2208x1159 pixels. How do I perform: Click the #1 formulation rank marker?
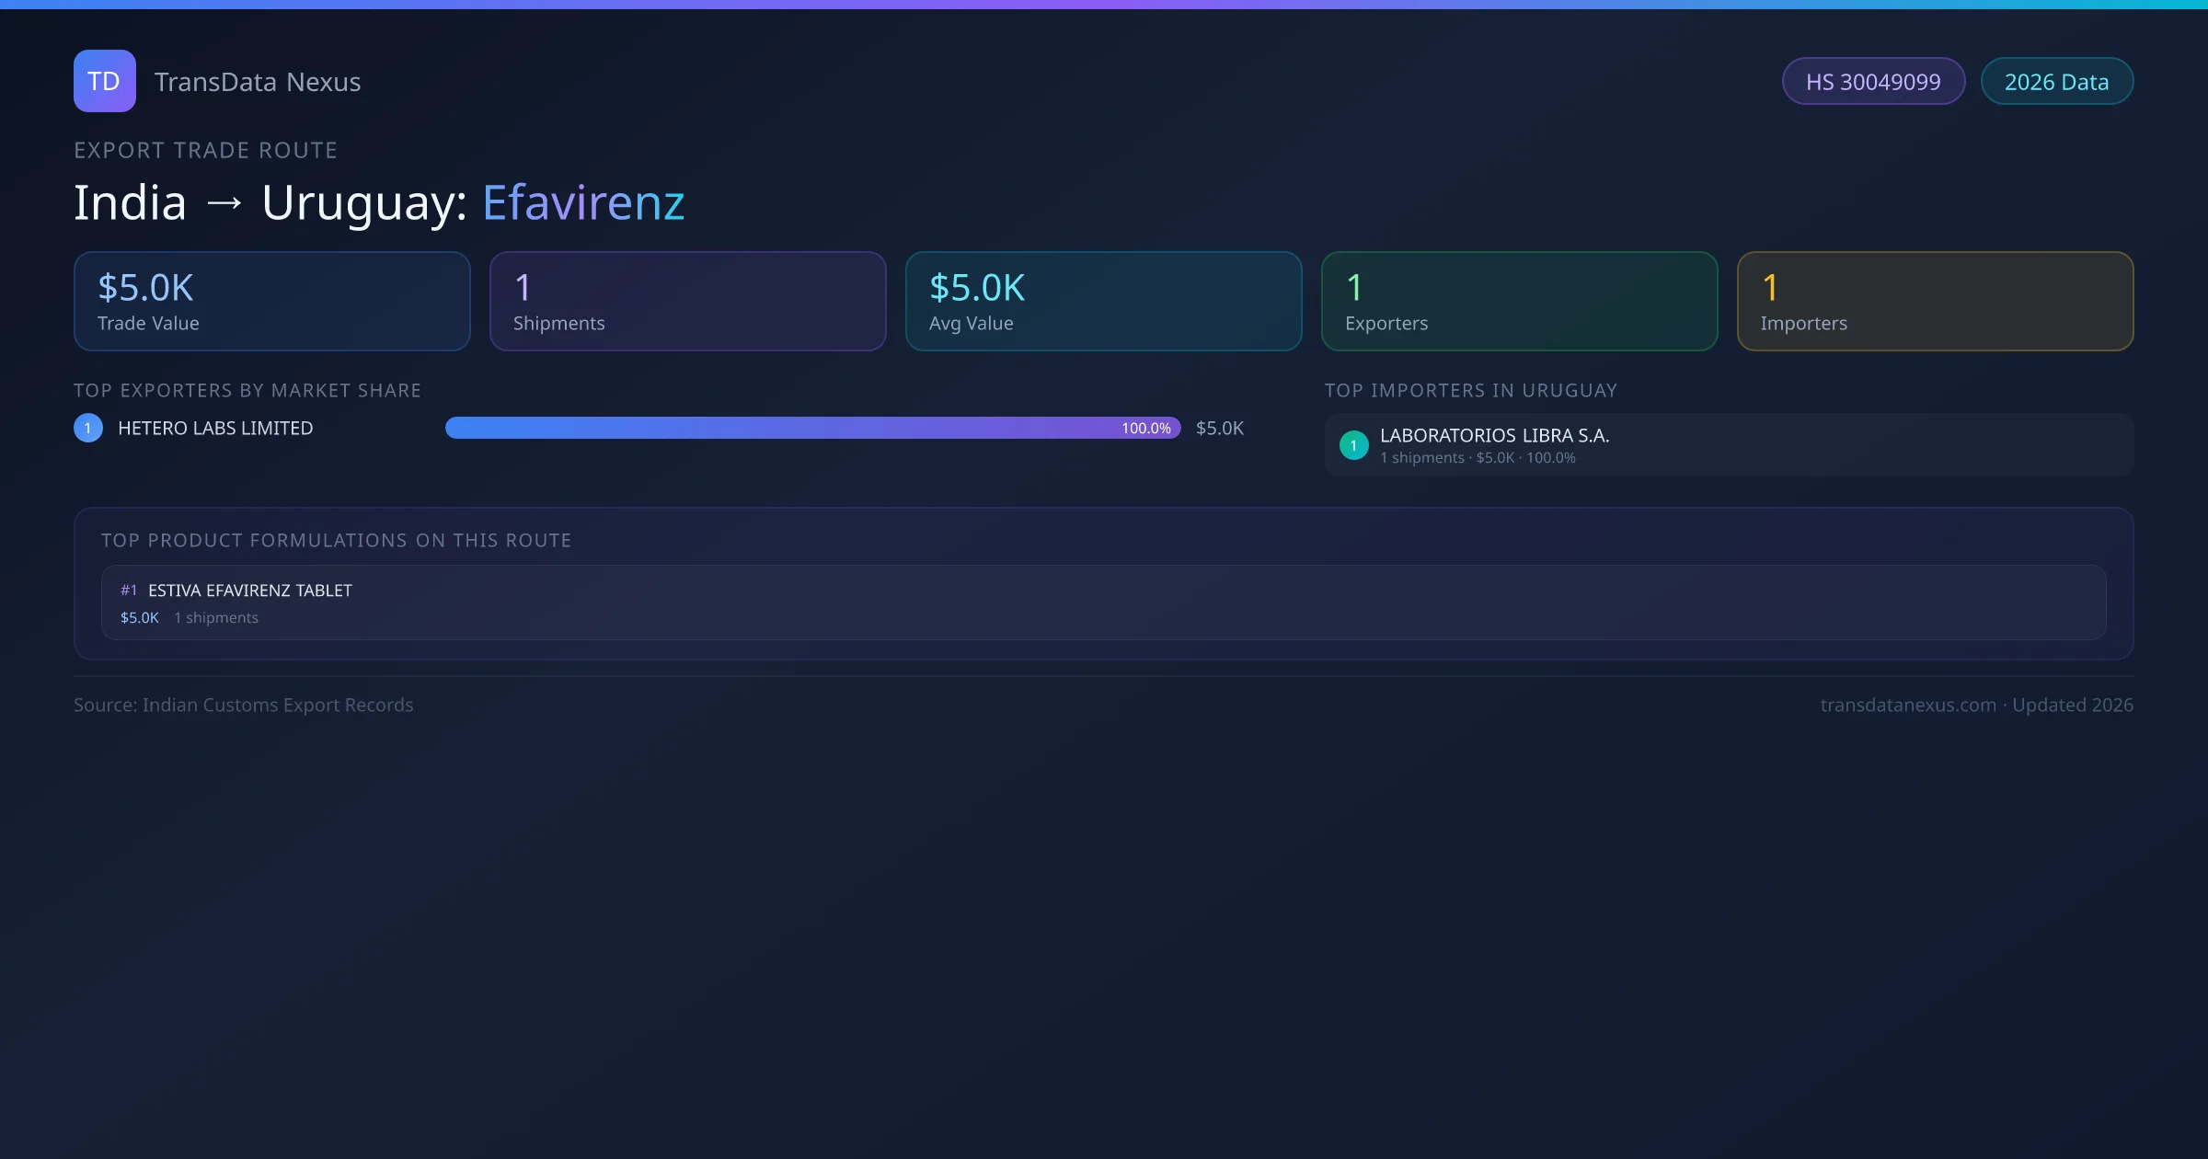tap(129, 591)
